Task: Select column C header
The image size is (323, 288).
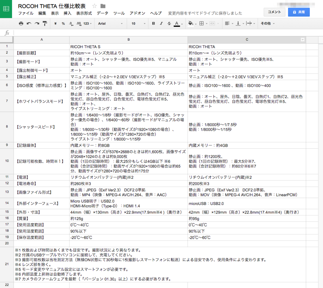Action: point(247,39)
